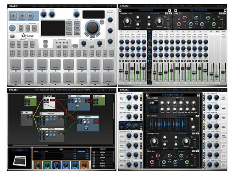Toggle the Mute button in the main window pad controls
This screenshot has height=175, width=234.
(x=27, y=28)
